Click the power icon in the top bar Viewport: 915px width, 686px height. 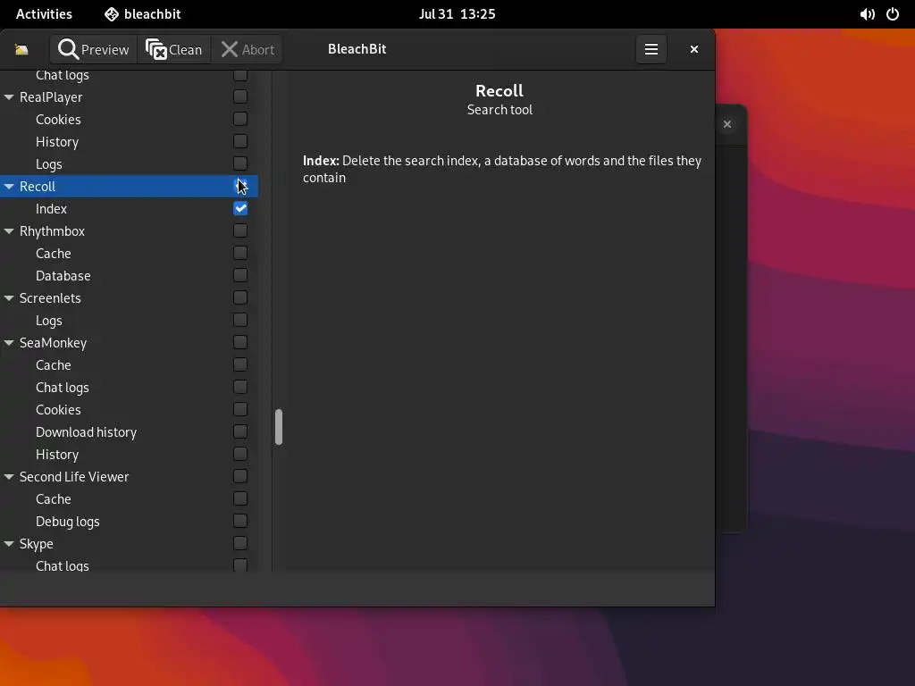893,14
